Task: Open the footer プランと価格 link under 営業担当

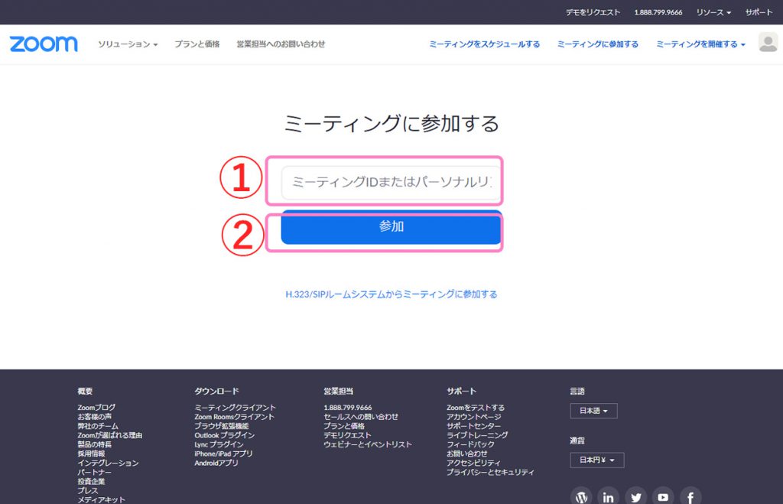Action: coord(344,426)
